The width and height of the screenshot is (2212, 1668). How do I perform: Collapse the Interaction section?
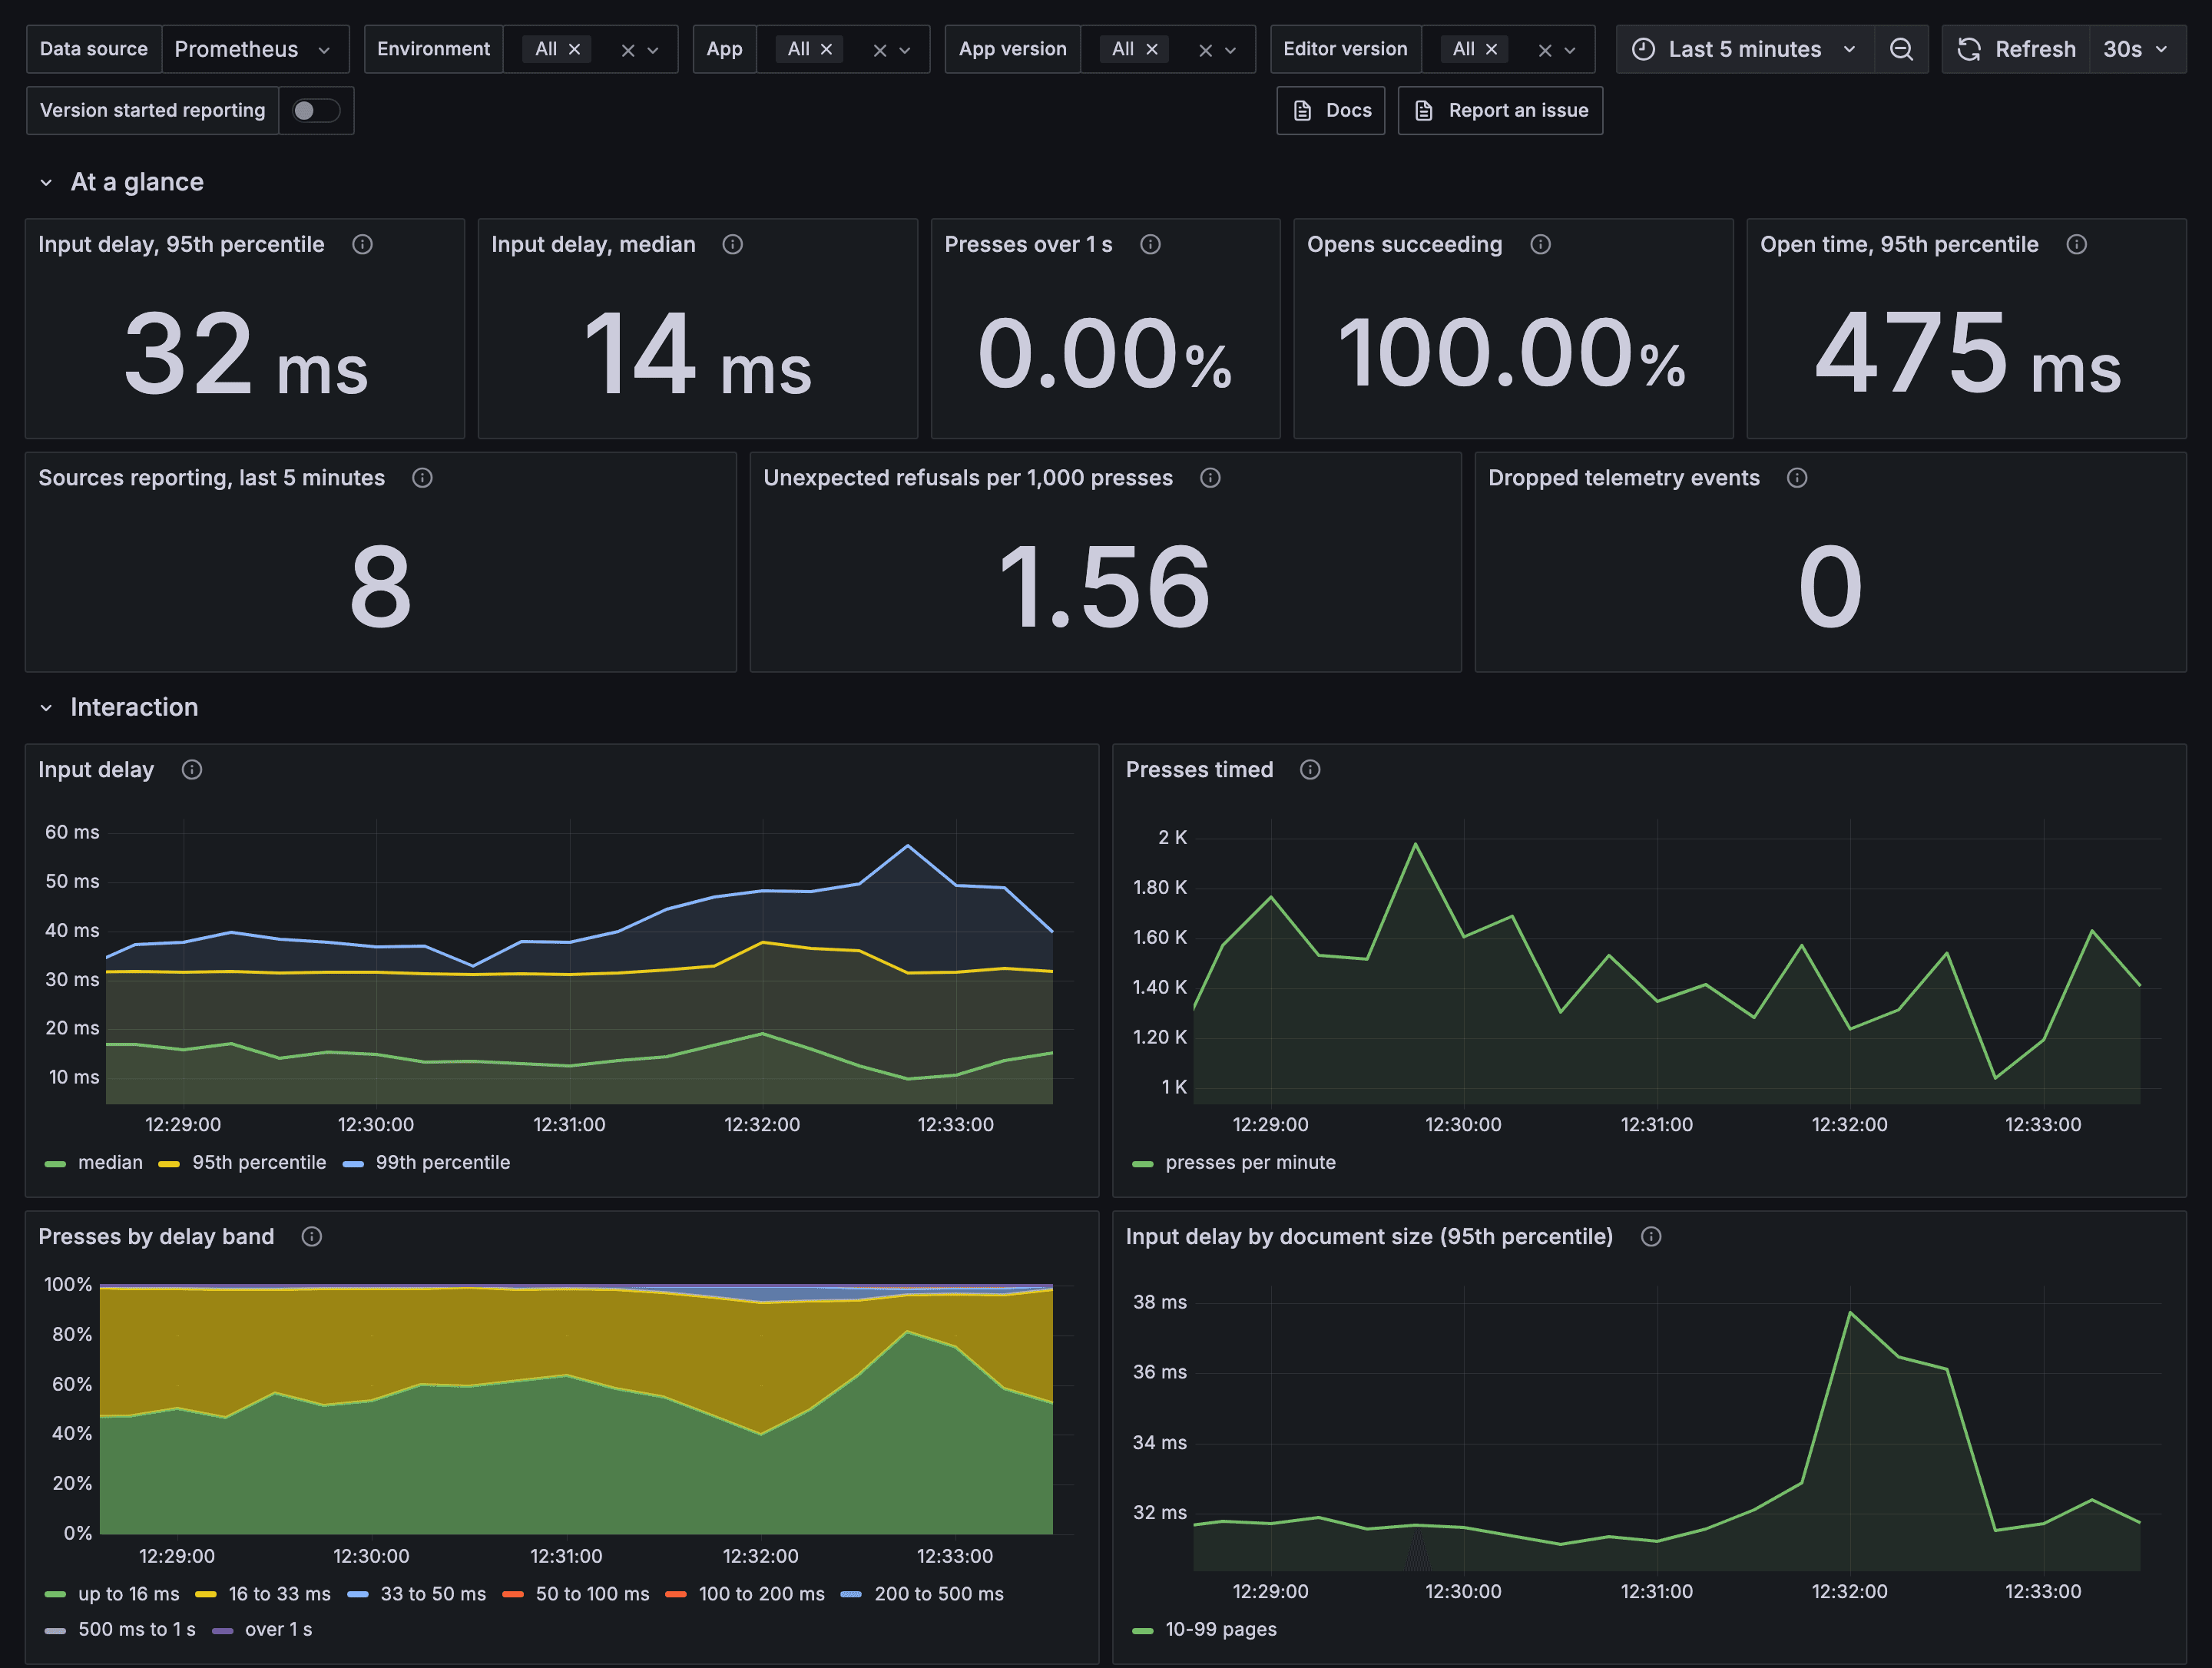click(46, 708)
